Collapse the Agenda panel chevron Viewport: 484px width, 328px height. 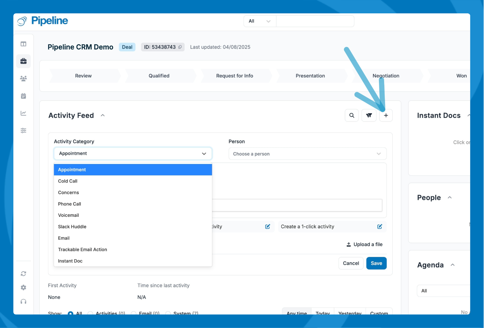tap(452, 265)
